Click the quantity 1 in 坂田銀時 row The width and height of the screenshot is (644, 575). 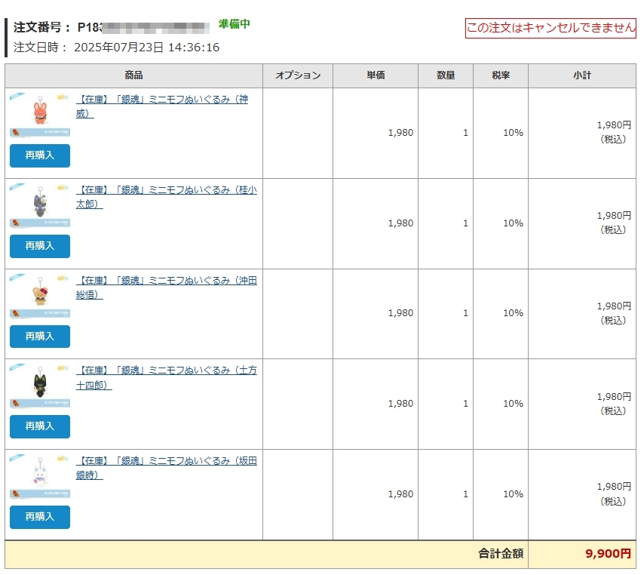[465, 494]
